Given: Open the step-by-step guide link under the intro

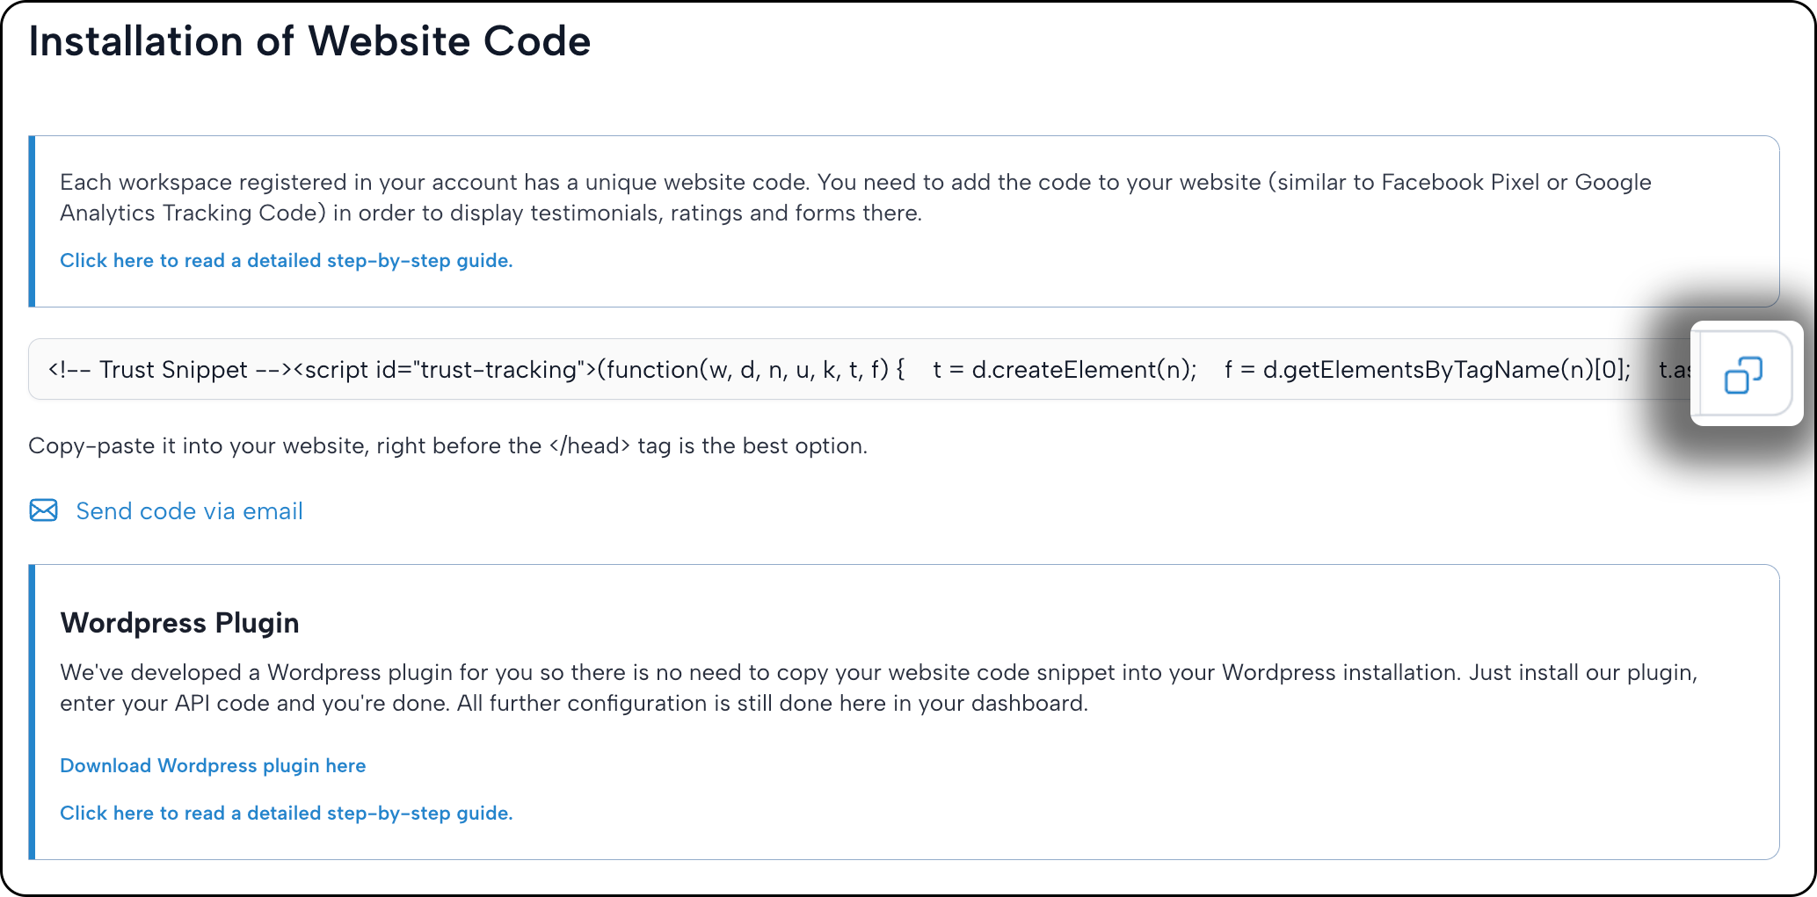Looking at the screenshot, I should tap(286, 261).
